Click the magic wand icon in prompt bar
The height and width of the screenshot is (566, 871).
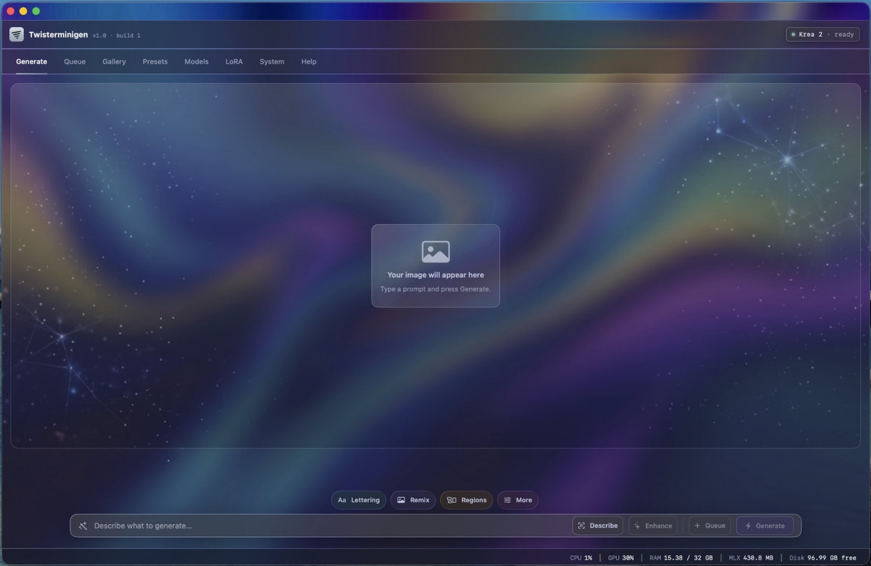(83, 526)
